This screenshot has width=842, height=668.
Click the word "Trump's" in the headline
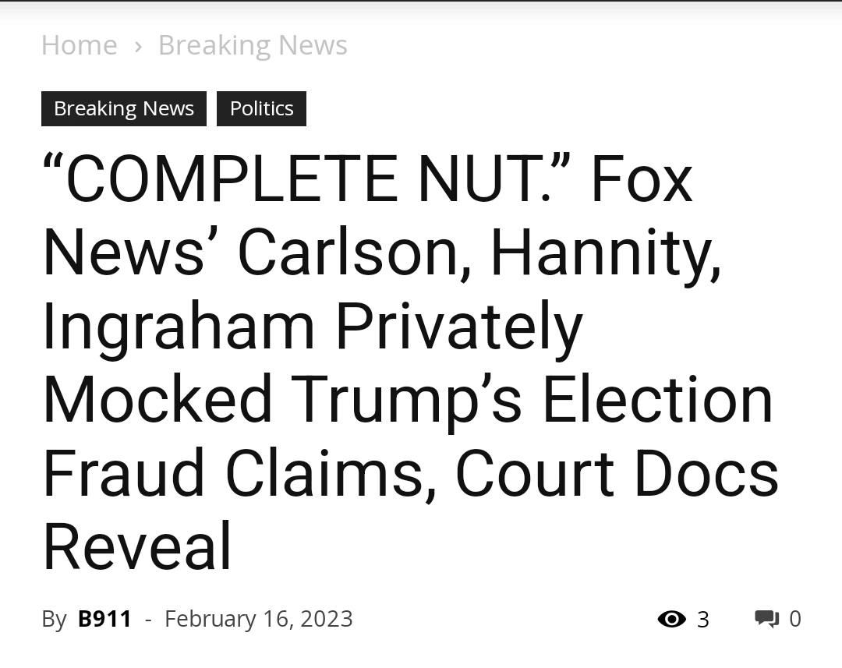(409, 400)
